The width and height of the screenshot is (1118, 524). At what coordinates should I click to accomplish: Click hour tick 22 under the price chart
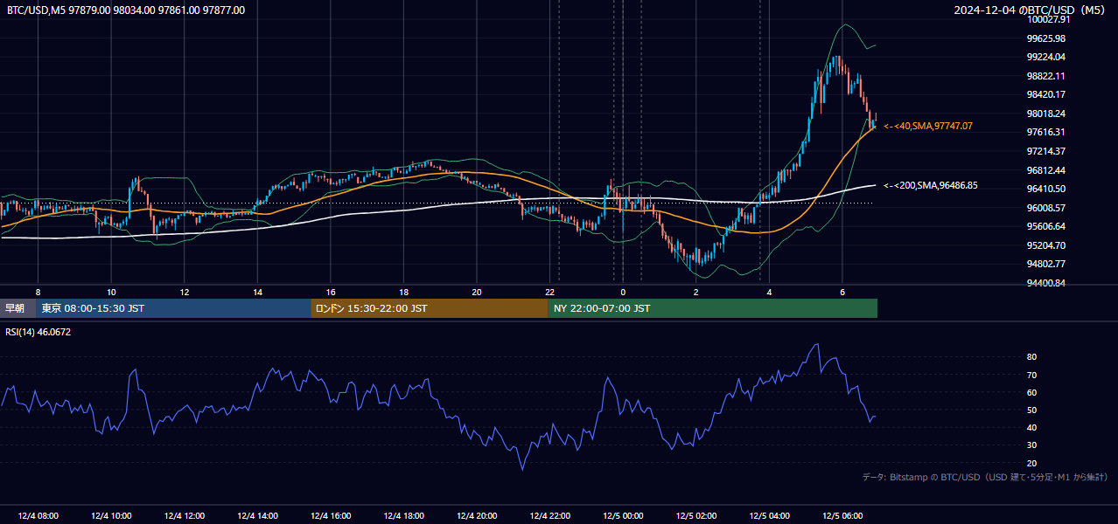[x=550, y=292]
